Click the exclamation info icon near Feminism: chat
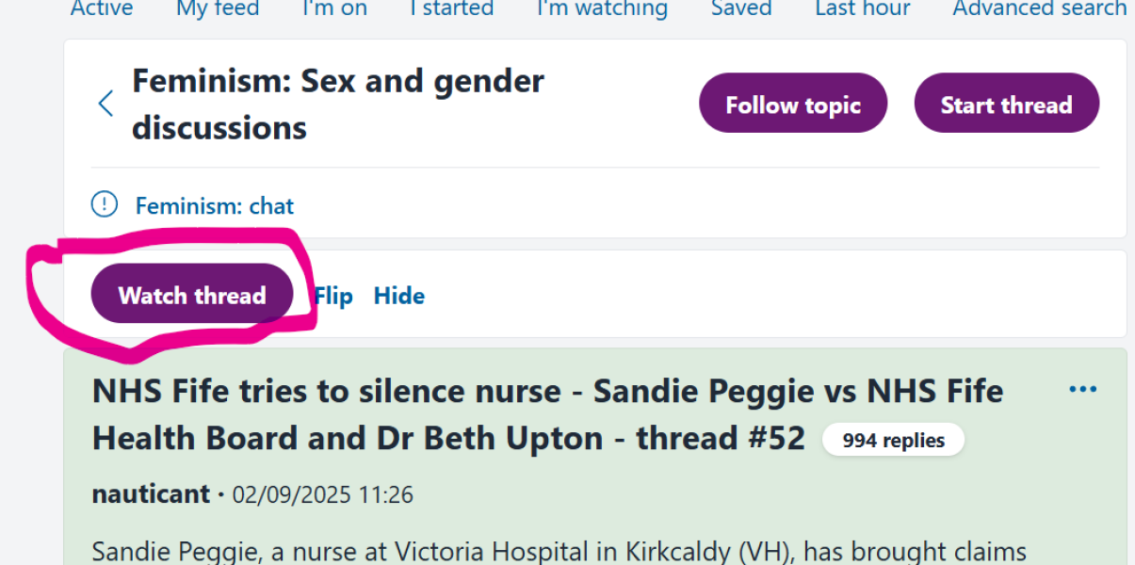 click(105, 203)
